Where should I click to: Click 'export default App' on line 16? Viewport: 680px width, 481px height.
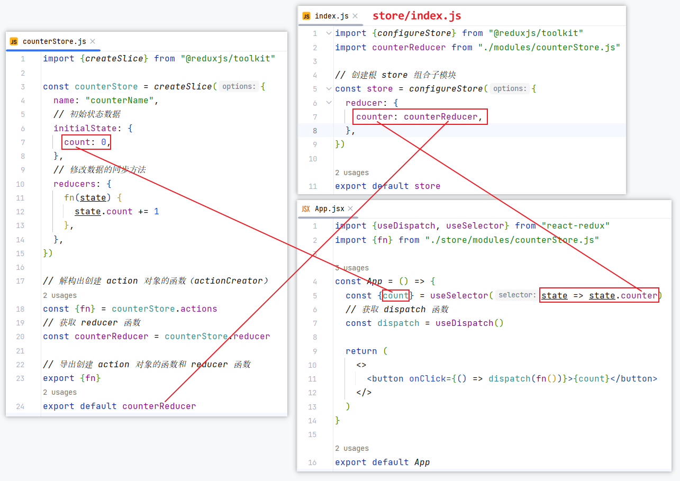(383, 462)
